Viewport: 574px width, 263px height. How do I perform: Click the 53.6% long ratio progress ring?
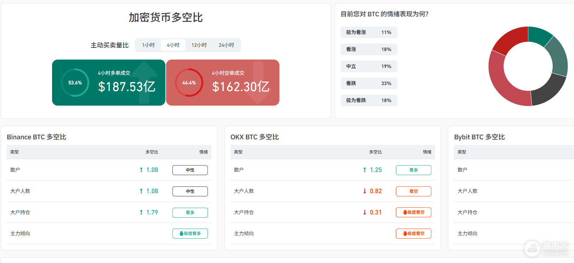[75, 83]
